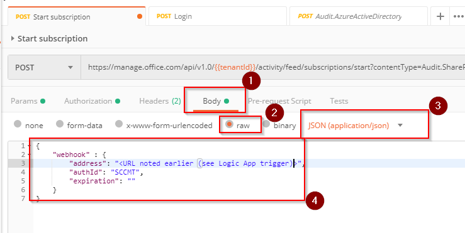The height and width of the screenshot is (233, 465).
Task: Click the "SCCMT" authId value
Action: pos(125,172)
